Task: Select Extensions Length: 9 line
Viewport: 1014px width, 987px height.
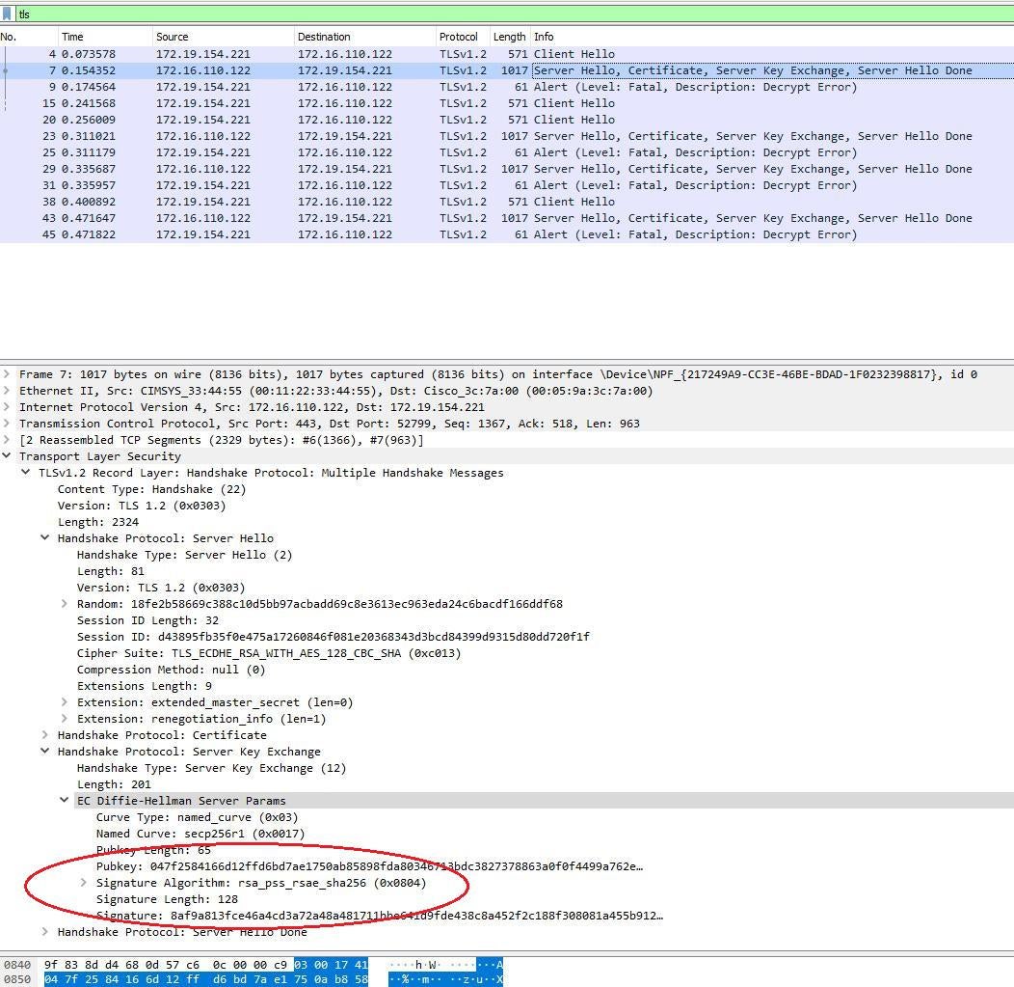Action: tap(145, 686)
